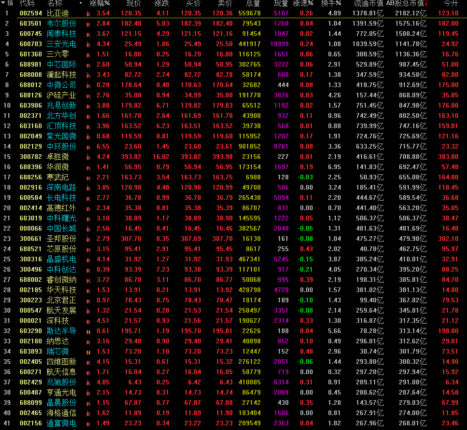The height and width of the screenshot is (430, 467).
Task: Click stock code 688256
Action: (x=31, y=177)
